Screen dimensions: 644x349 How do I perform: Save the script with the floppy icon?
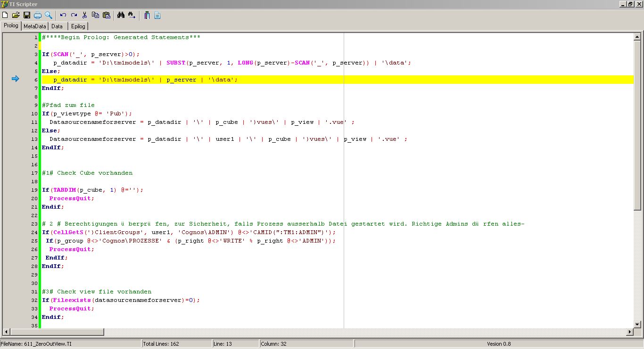click(x=27, y=15)
